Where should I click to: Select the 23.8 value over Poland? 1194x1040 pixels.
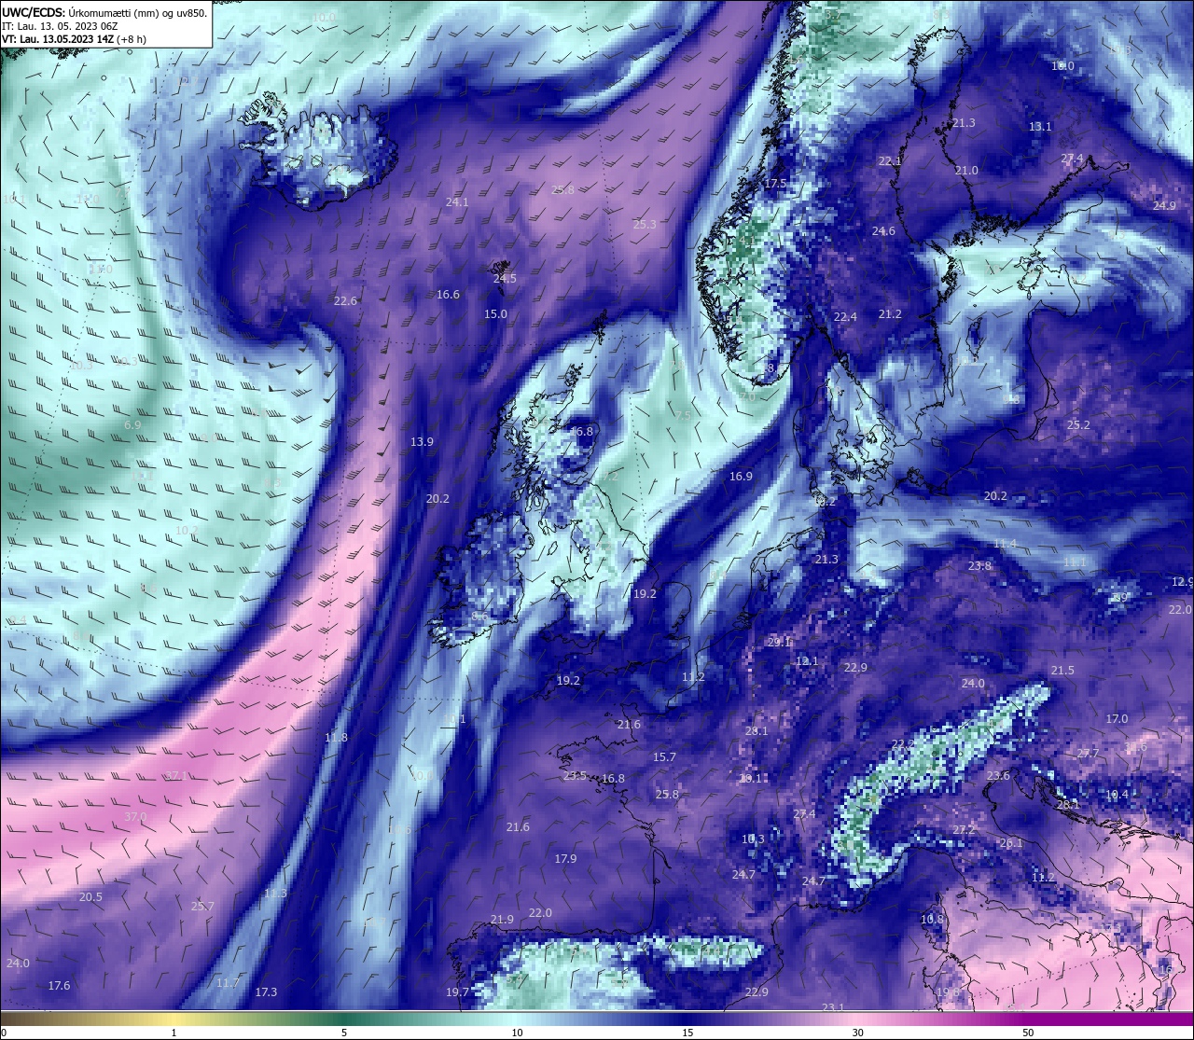[x=979, y=566]
